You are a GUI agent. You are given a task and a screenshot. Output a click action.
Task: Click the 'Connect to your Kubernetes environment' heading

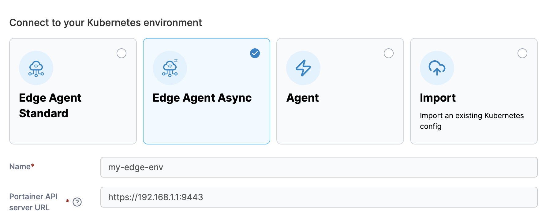pos(106,23)
